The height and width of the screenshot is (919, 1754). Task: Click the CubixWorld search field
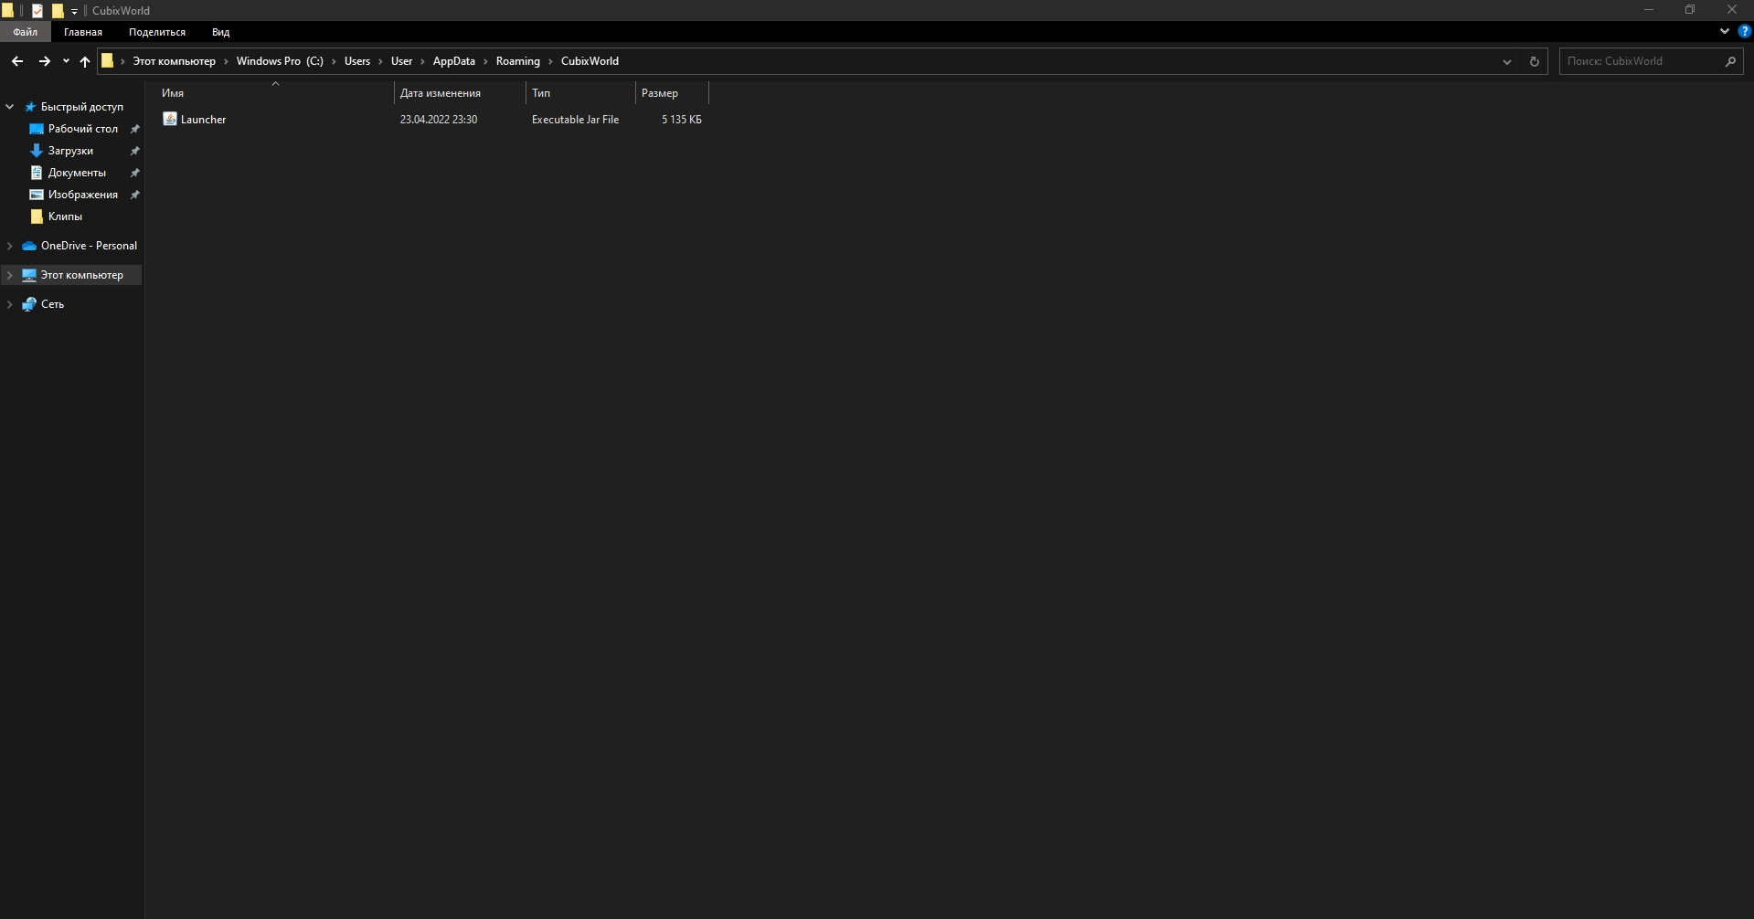[x=1640, y=61]
